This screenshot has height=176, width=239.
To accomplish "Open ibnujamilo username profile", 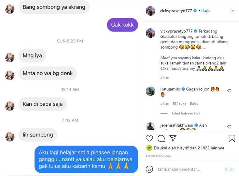I will [170, 89].
